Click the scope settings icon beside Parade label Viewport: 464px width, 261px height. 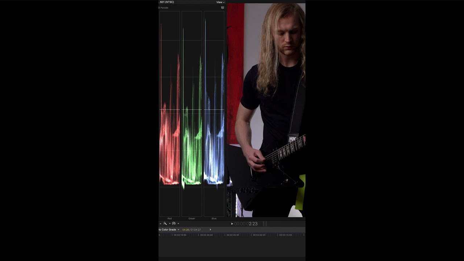click(223, 8)
